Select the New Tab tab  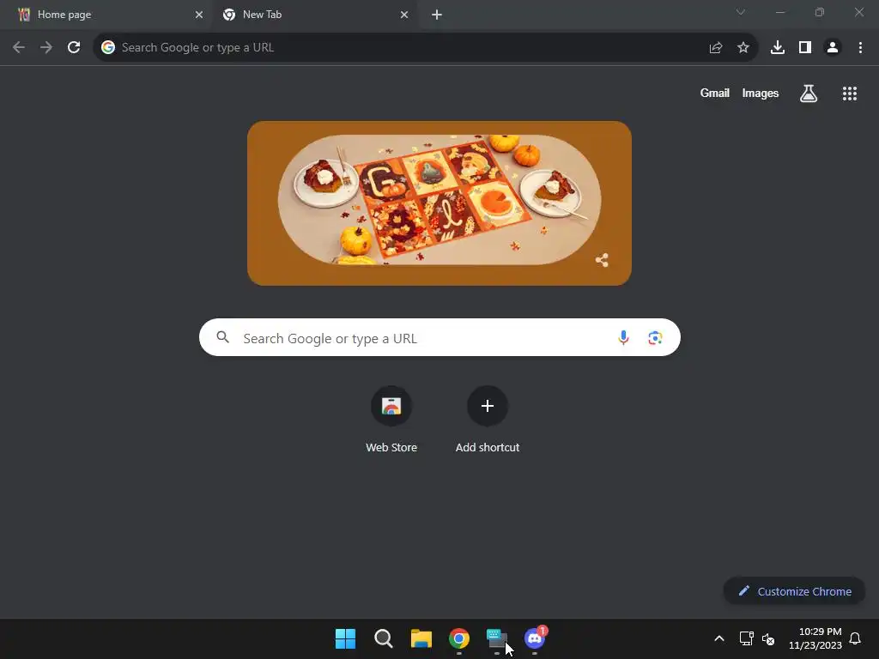tap(314, 15)
